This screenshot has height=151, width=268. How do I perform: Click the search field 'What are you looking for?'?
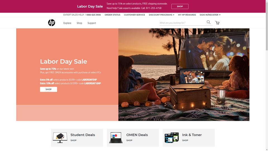click(183, 23)
